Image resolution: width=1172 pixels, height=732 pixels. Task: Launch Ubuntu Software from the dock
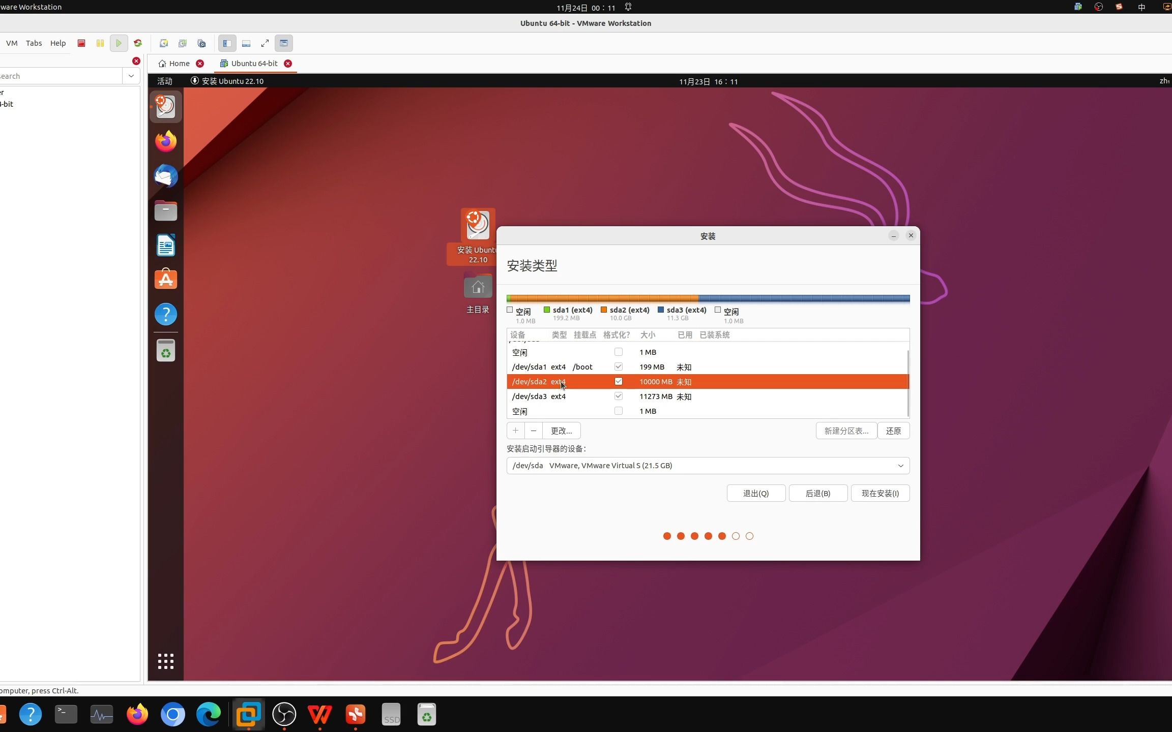coord(165,279)
